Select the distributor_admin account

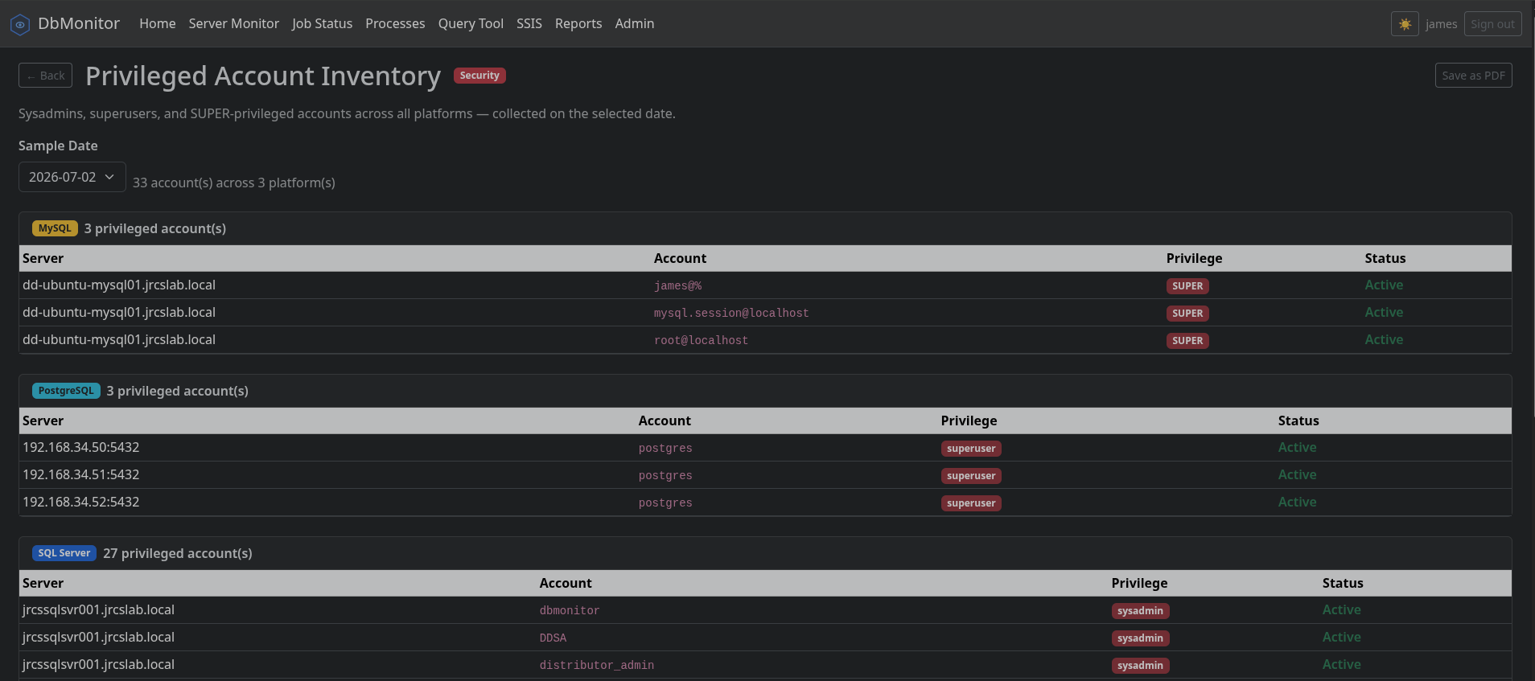pos(597,665)
